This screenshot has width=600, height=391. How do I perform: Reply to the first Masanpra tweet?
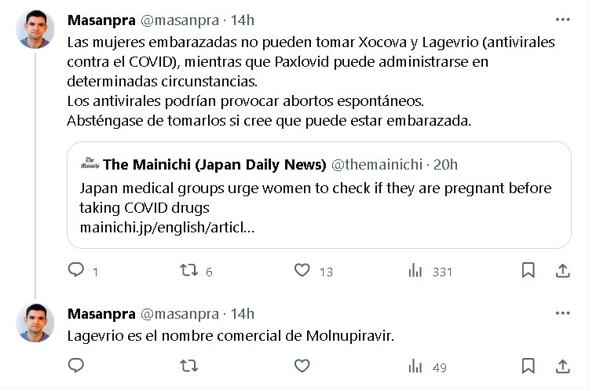(76, 271)
